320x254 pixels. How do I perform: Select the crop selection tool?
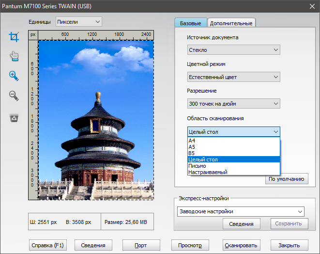[14, 37]
